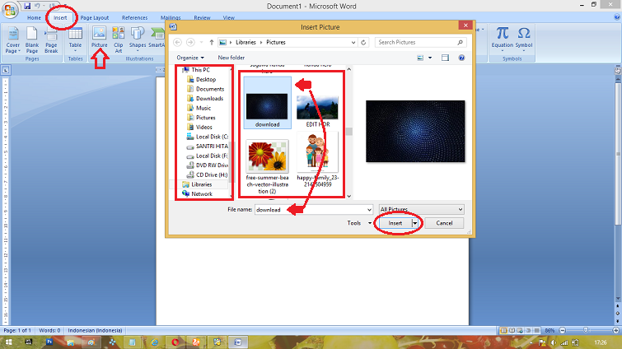
Task: Open the recent locations dropdown arrow
Action: (x=202, y=42)
